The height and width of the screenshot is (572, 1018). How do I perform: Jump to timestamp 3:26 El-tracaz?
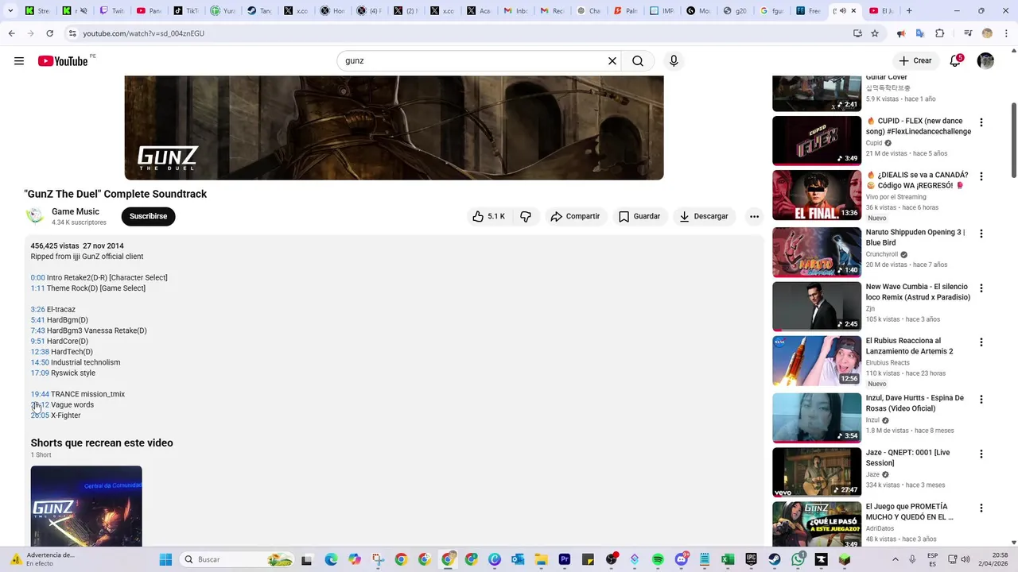coord(37,309)
